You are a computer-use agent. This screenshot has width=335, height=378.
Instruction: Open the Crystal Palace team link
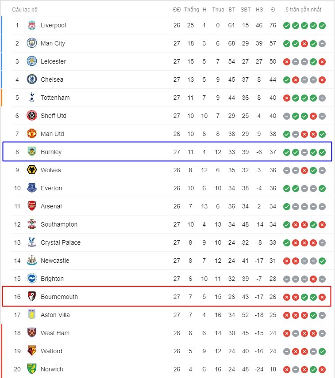61,242
